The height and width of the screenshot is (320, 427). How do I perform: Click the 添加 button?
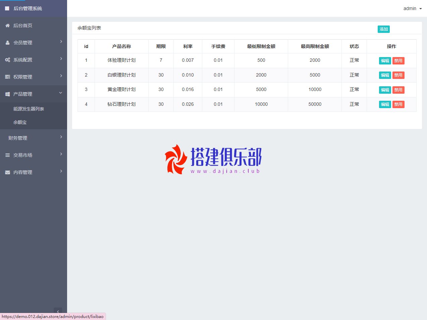(384, 29)
